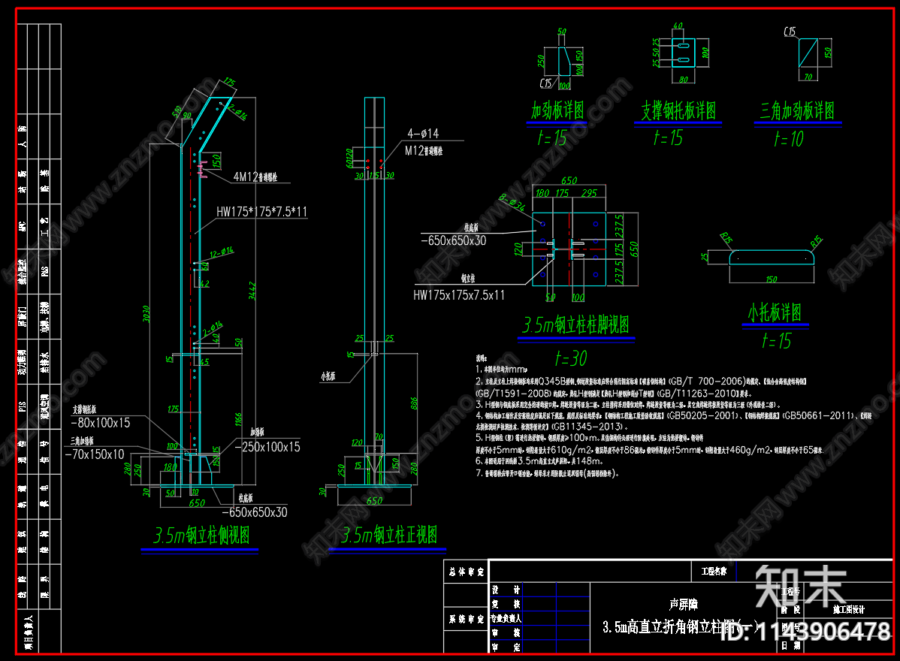Select the "12-ø14" hole annotation
Screen dimensions: 900x661
(x=222, y=252)
